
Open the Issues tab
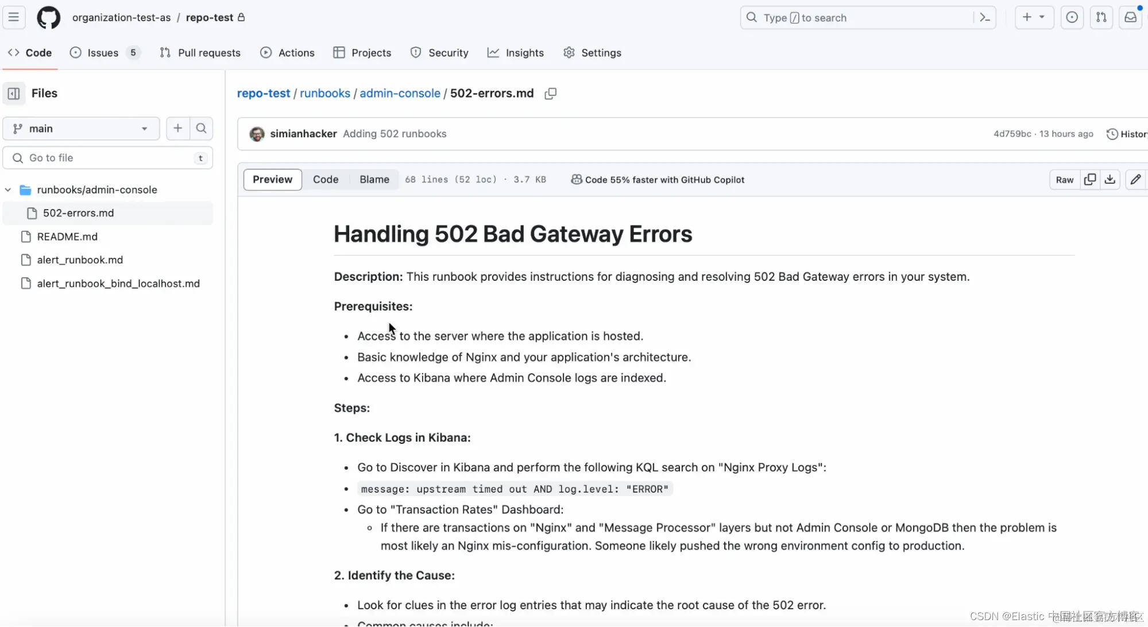[x=102, y=53]
